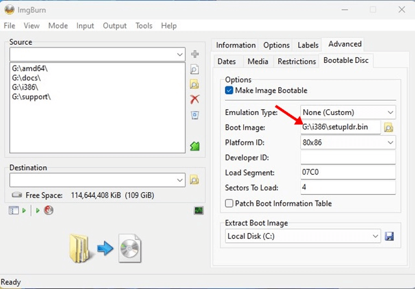Enable Patch Boot Information Table

(230, 203)
